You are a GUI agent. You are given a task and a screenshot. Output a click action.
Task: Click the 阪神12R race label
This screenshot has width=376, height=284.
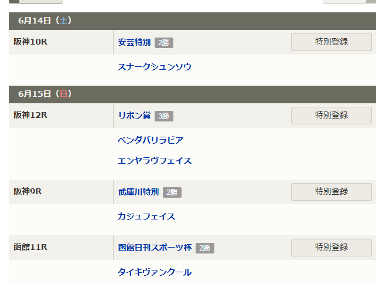30,115
